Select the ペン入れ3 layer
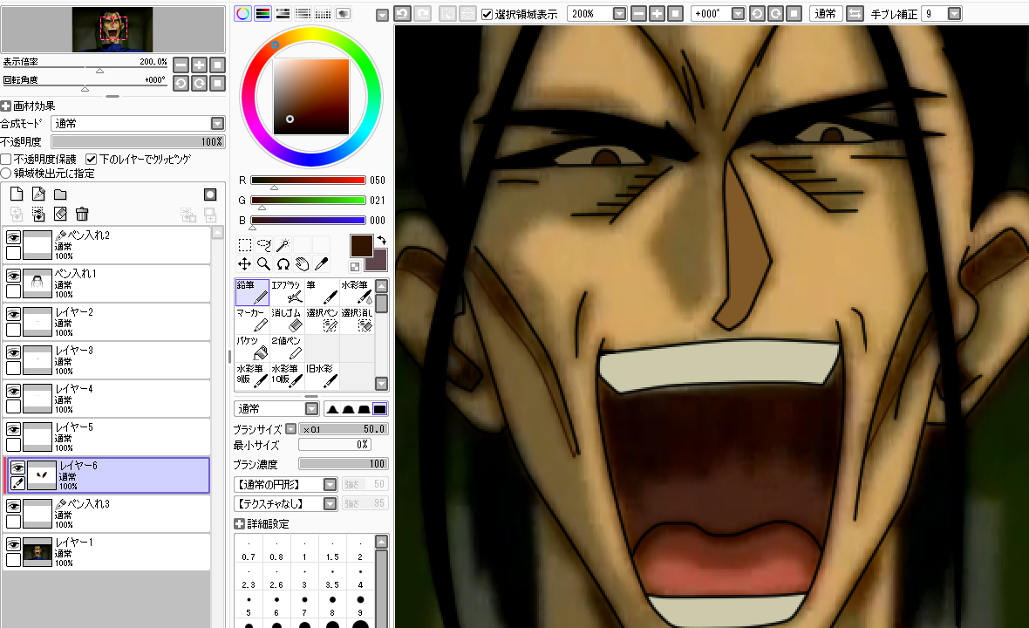 click(106, 514)
